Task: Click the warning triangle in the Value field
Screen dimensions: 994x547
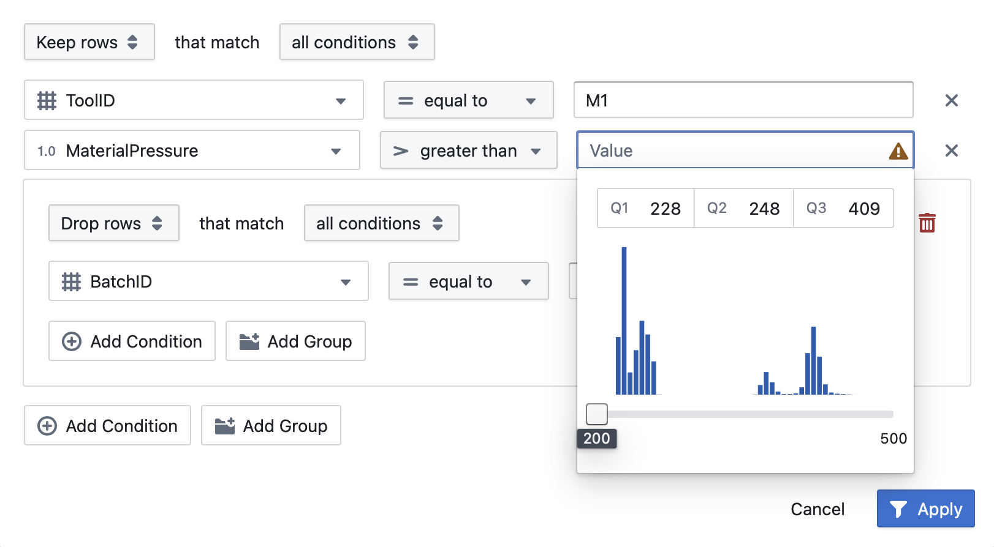Action: (899, 151)
